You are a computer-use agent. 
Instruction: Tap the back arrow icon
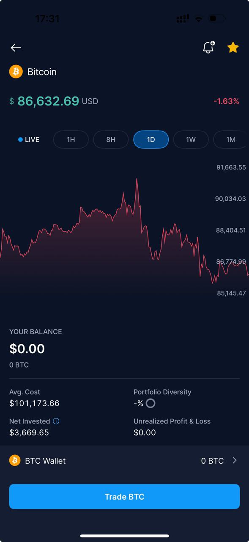tap(16, 48)
